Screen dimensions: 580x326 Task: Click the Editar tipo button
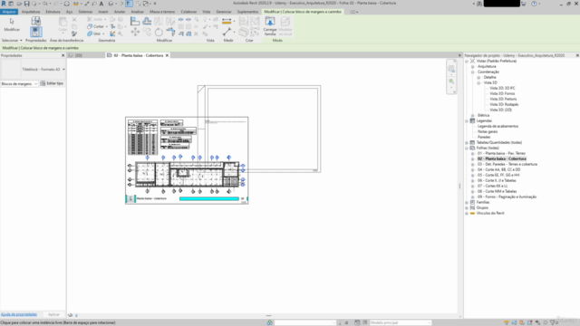tap(52, 83)
